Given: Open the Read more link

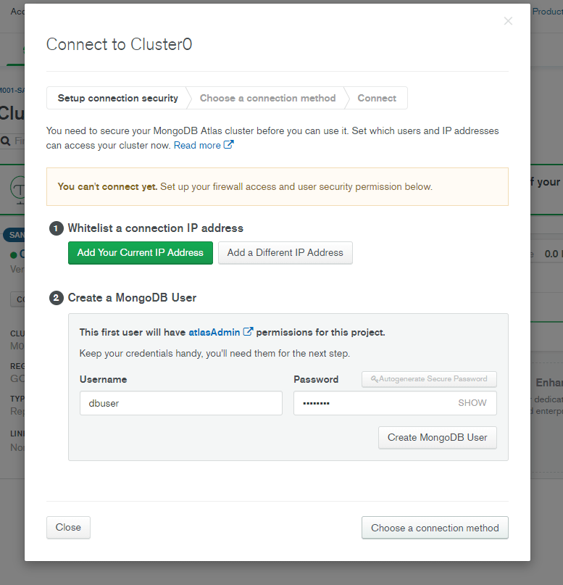Looking at the screenshot, I should (x=197, y=145).
